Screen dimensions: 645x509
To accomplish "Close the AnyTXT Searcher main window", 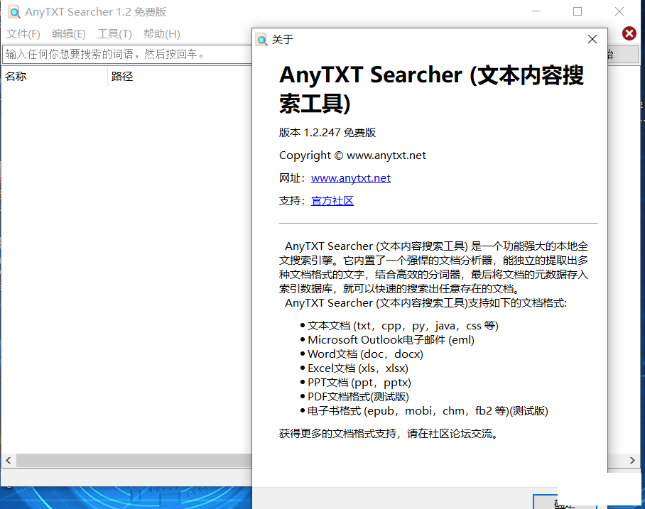I will click(619, 11).
